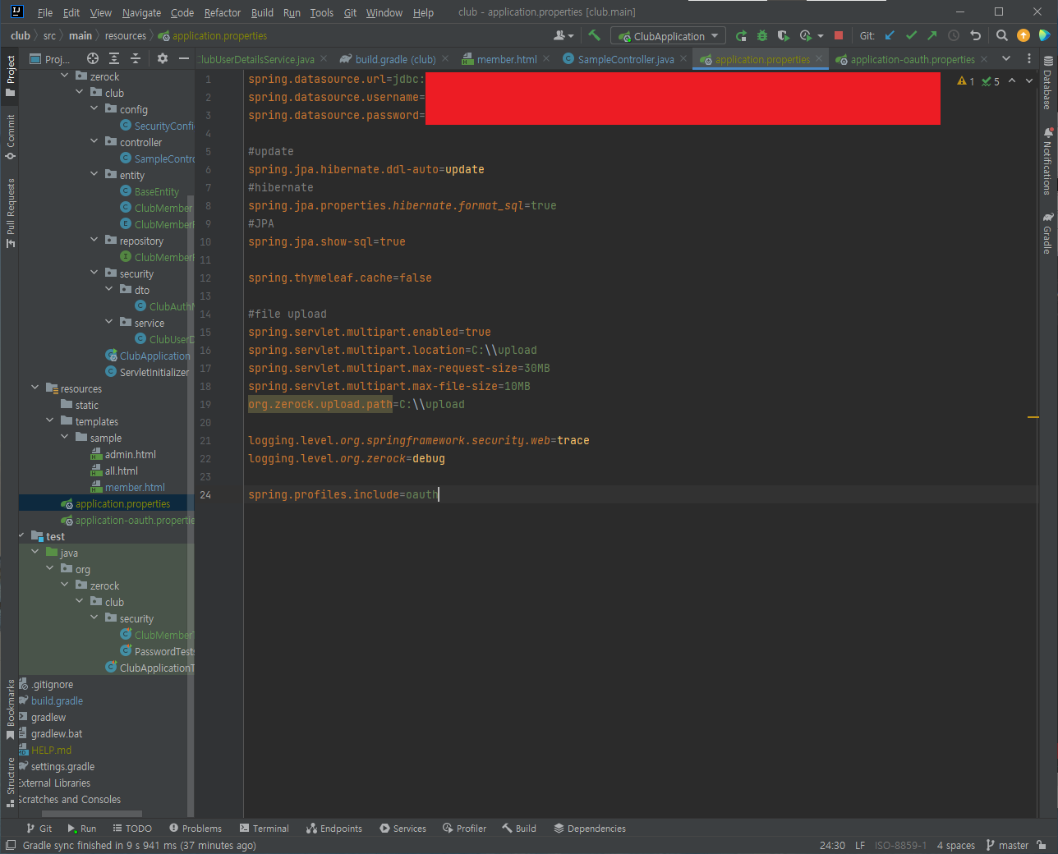Collapse all in Project panel
This screenshot has height=854, width=1058.
pos(136,58)
